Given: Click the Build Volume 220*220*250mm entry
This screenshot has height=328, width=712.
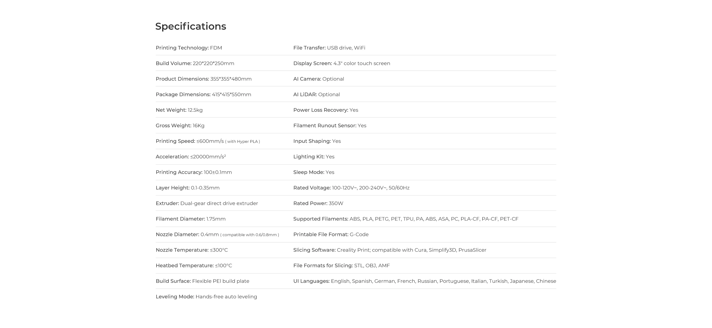Looking at the screenshot, I should click(x=195, y=63).
